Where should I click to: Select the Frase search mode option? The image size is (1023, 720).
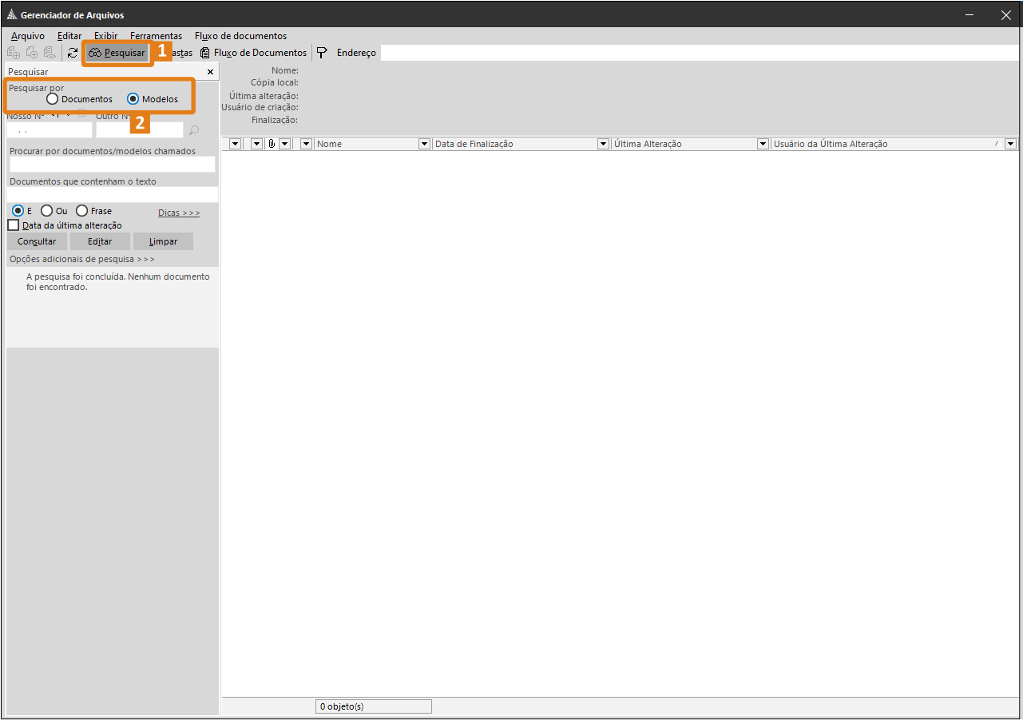[82, 211]
